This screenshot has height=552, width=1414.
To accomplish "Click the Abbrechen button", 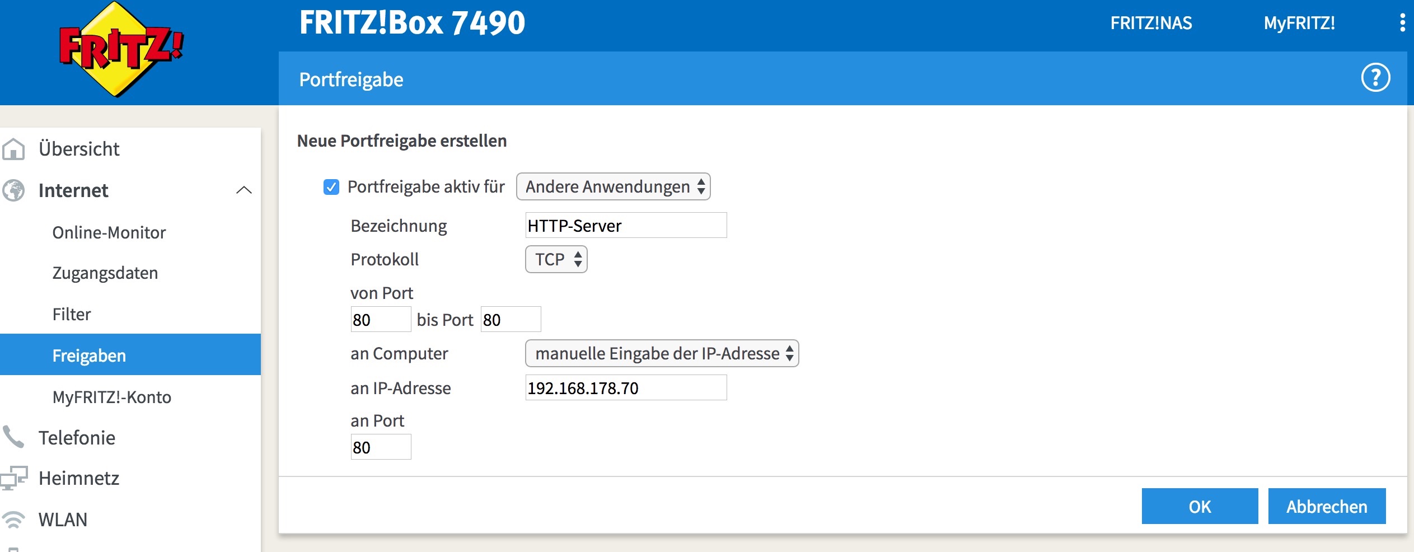I will 1326,507.
